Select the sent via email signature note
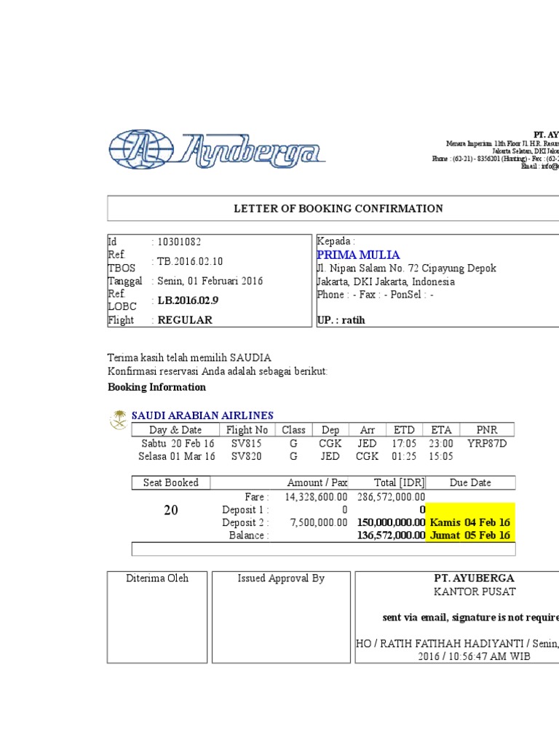Screen dimensions: 559x745 pyautogui.click(x=471, y=617)
